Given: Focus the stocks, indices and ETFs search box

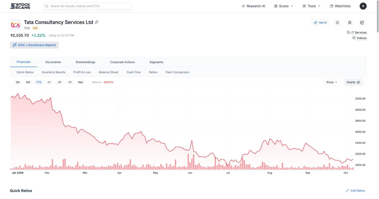Looking at the screenshot, I should click(87, 6).
